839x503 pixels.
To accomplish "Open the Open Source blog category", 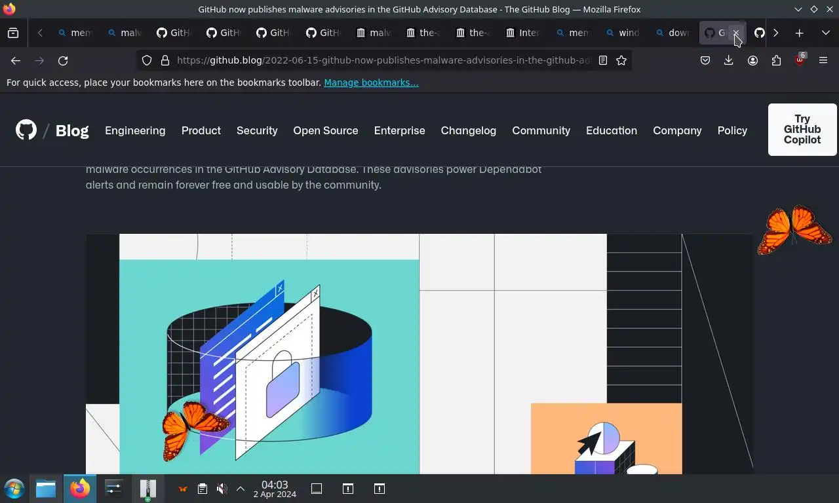I will 326,130.
